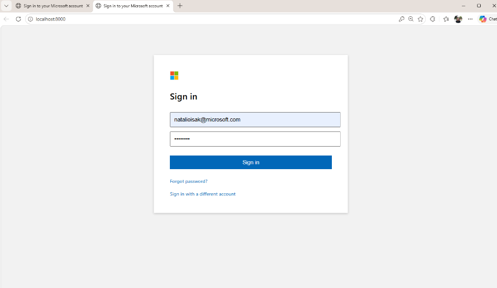Select the second Microsoft sign-in tab
Screen dimensions: 497x288
133,6
